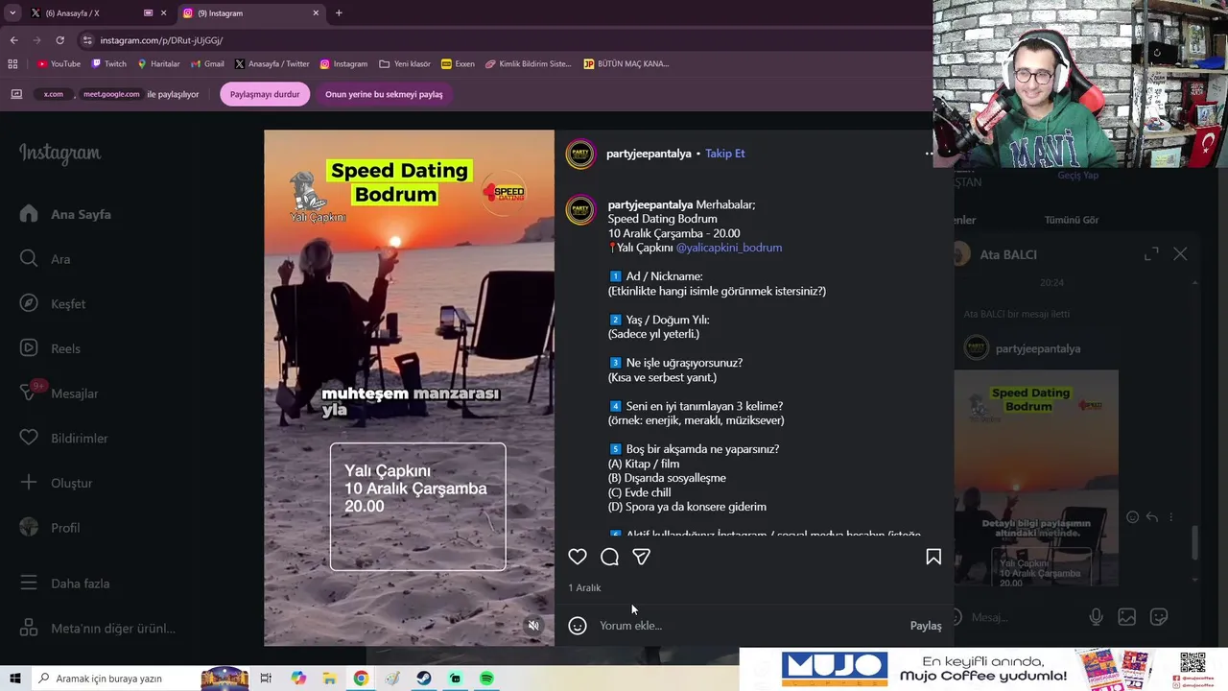Click site info icon in address bar
Image resolution: width=1228 pixels, height=691 pixels.
87,40
